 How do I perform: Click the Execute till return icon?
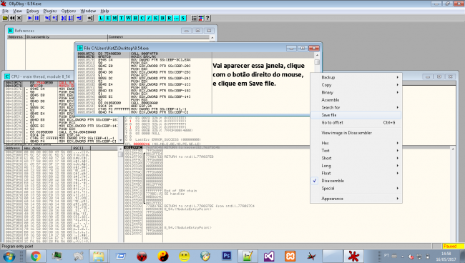click(x=79, y=18)
